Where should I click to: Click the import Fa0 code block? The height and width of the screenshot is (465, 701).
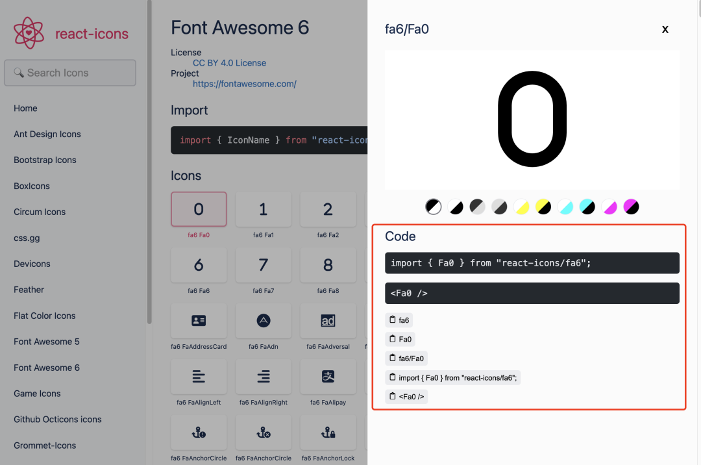click(532, 263)
